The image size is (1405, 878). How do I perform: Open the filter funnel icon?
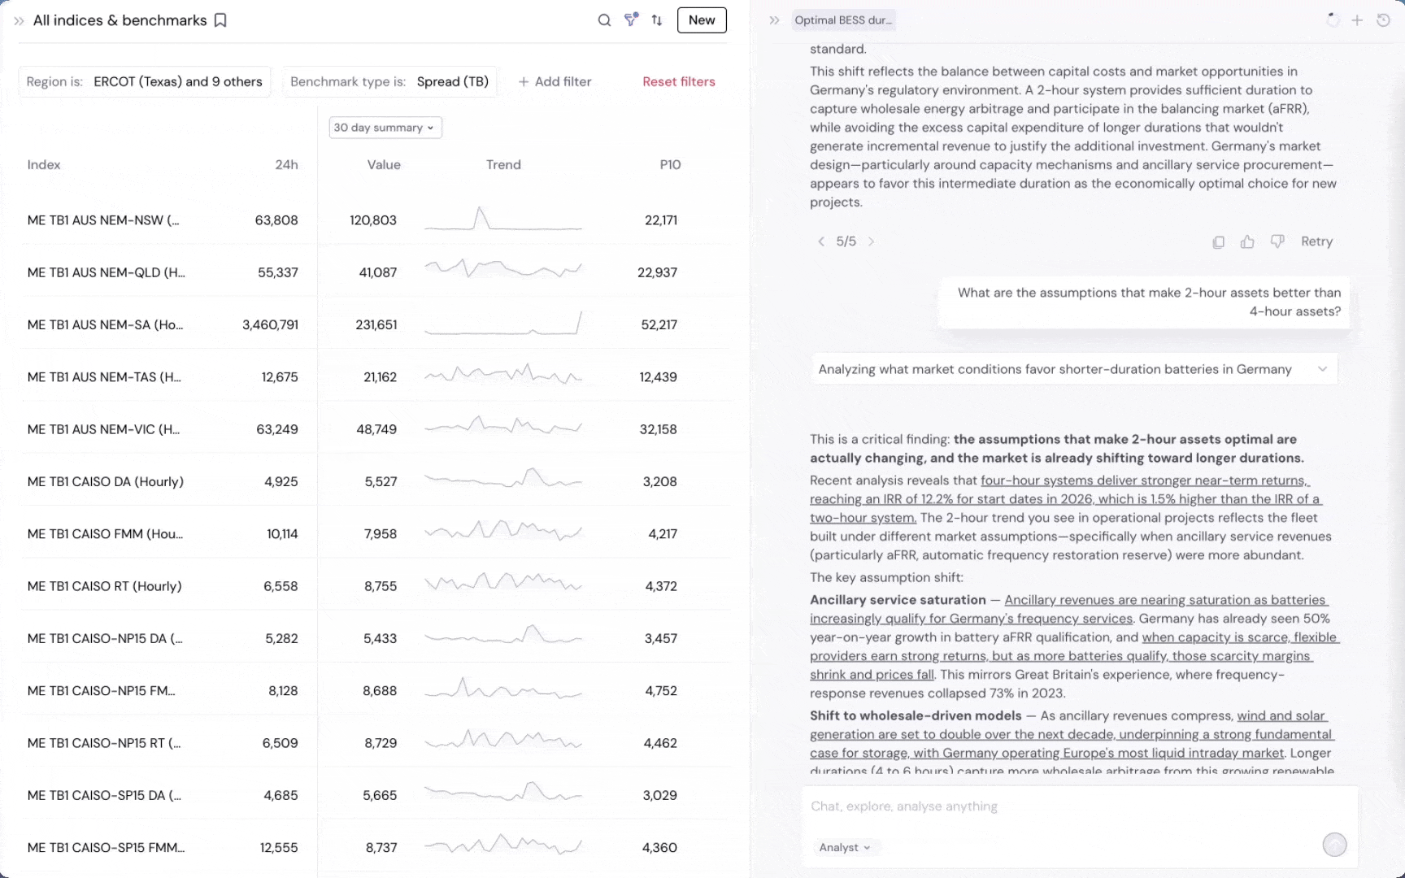(631, 20)
